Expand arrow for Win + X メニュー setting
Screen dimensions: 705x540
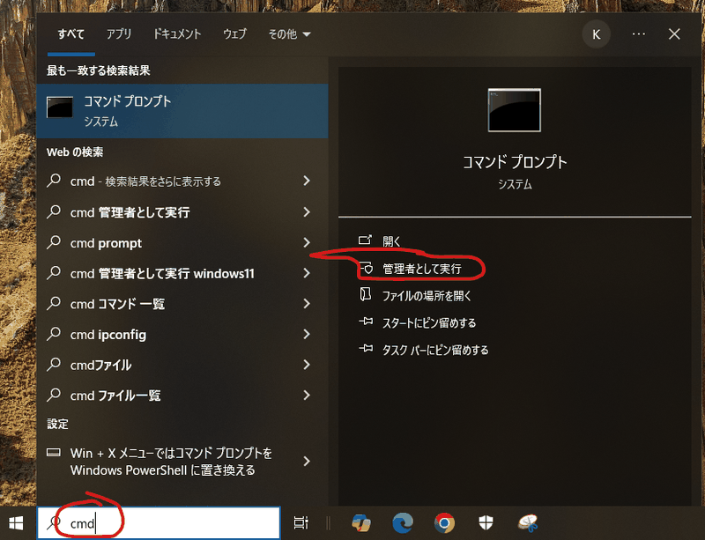tap(307, 462)
